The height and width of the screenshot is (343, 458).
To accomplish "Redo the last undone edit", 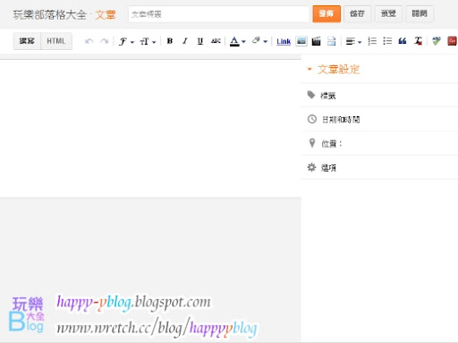I will 104,41.
